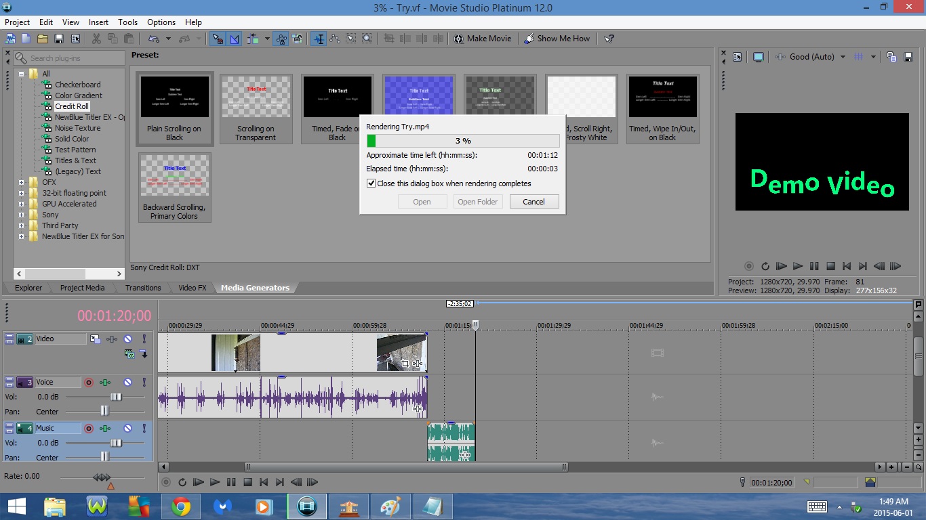This screenshot has height=520, width=926.
Task: Open the Tools menu
Action: click(127, 22)
